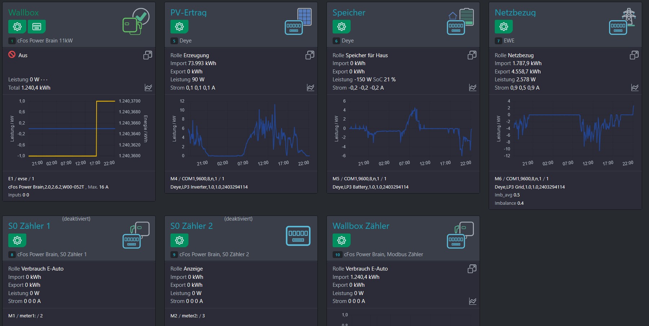Click 'Leistung 2.578 W' in Netzbezug
This screenshot has width=649, height=326.
tap(515, 80)
